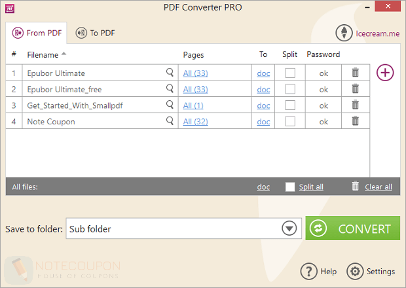
Task: Enable the Split checkbox for Epubor Ultimate
Action: 290,73
